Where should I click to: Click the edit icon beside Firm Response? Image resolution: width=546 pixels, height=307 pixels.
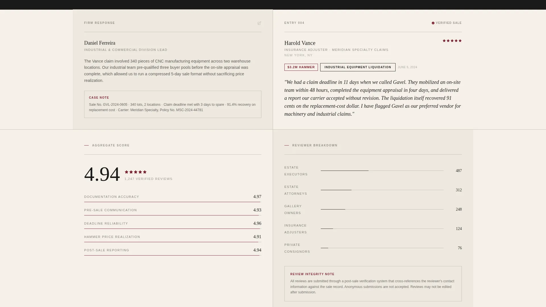click(x=259, y=23)
